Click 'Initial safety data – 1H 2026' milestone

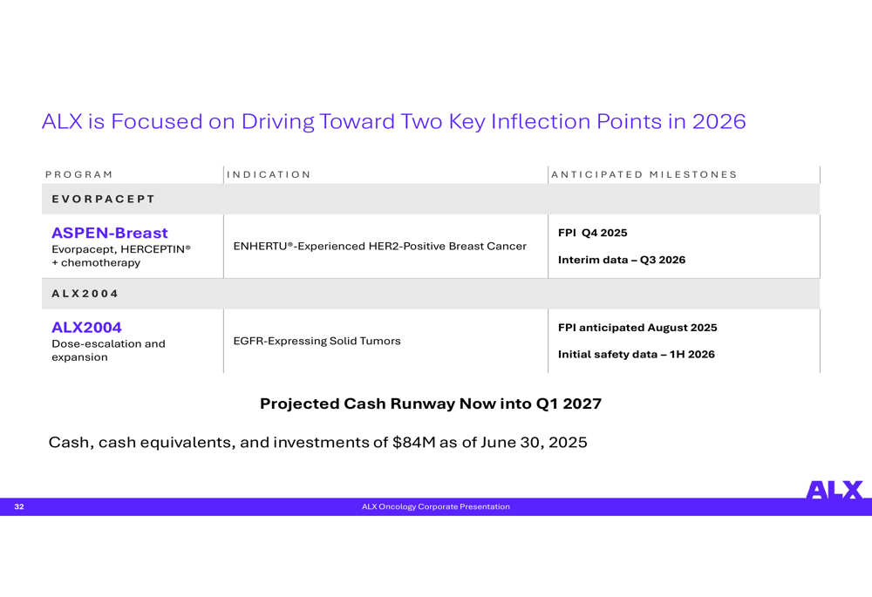click(637, 355)
